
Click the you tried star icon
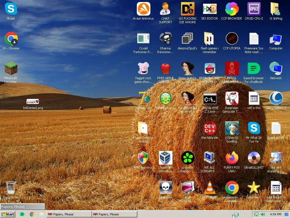[254, 188]
